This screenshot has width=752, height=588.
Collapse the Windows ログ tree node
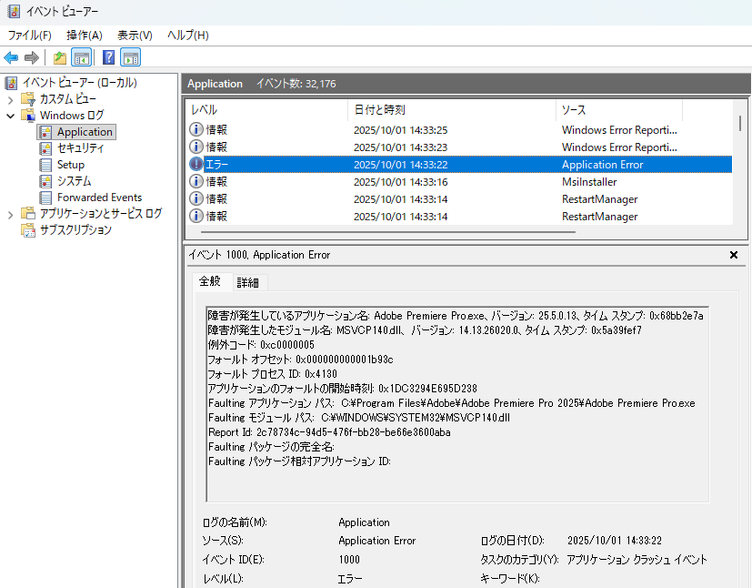coord(11,116)
